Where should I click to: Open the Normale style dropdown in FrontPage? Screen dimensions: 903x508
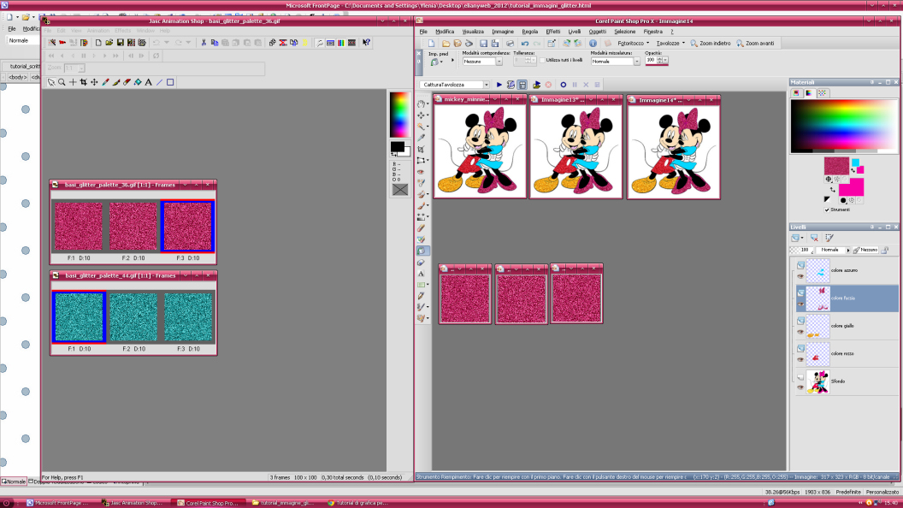[x=22, y=41]
